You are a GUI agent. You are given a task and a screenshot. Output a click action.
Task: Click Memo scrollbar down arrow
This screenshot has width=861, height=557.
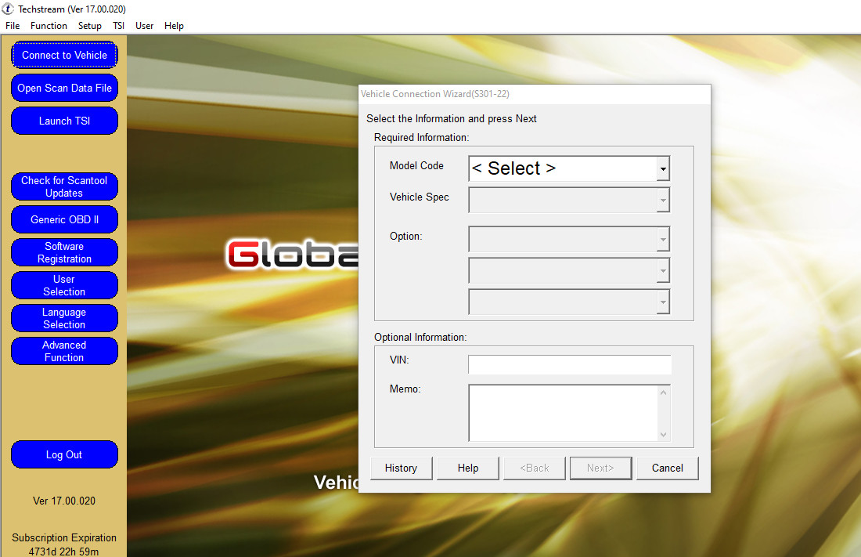click(x=663, y=434)
